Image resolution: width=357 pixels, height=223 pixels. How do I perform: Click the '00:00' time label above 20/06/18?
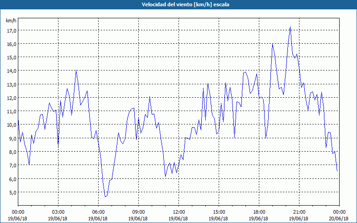coord(339,212)
